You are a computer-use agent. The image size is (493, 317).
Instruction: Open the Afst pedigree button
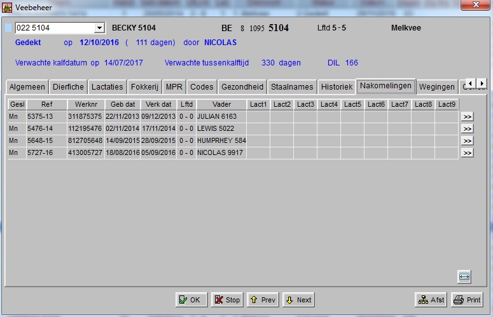click(431, 300)
